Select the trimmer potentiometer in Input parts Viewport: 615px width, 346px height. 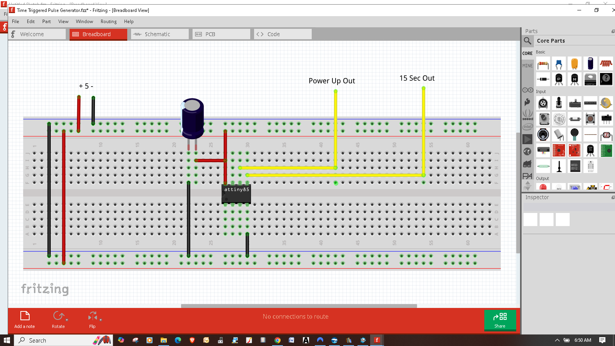coord(543,103)
